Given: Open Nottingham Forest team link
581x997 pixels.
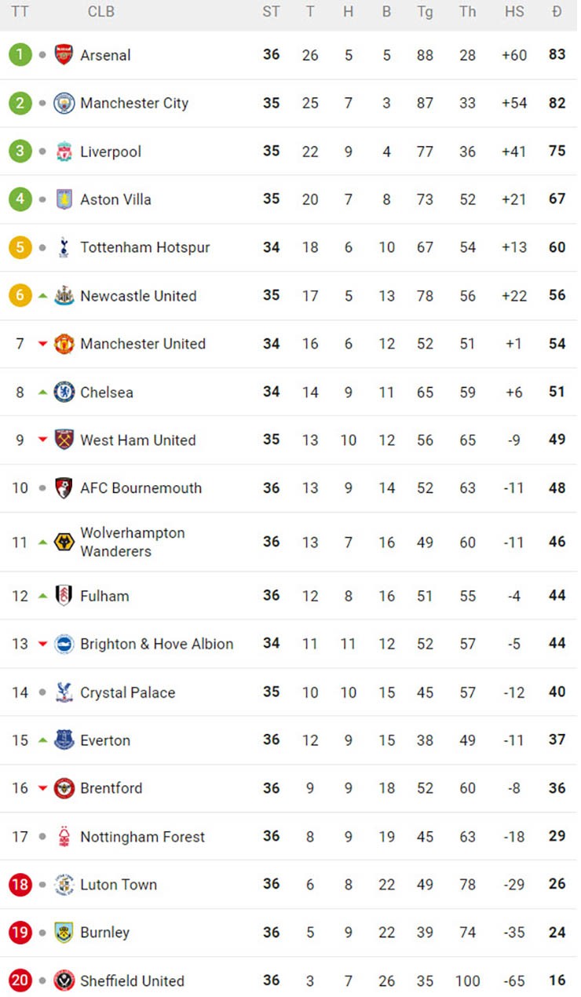Looking at the screenshot, I should tap(142, 836).
